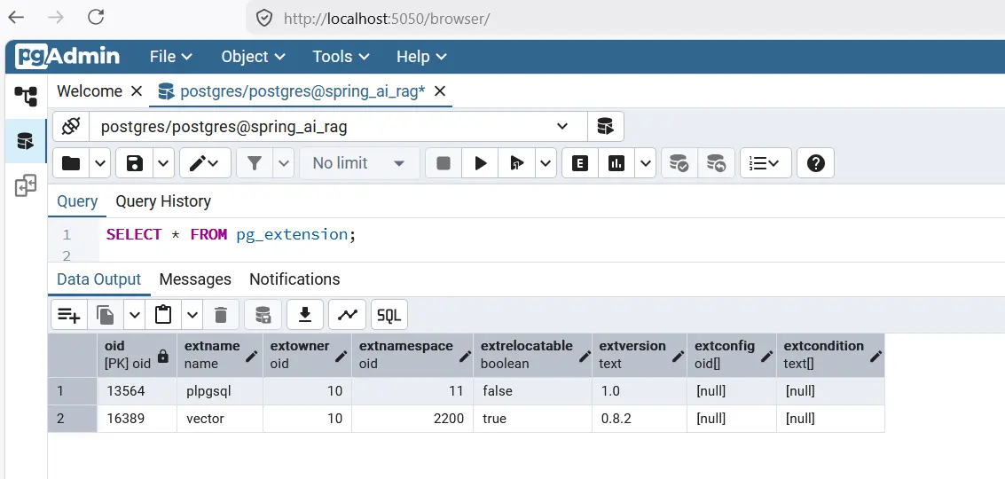Open the File menu

(x=170, y=57)
